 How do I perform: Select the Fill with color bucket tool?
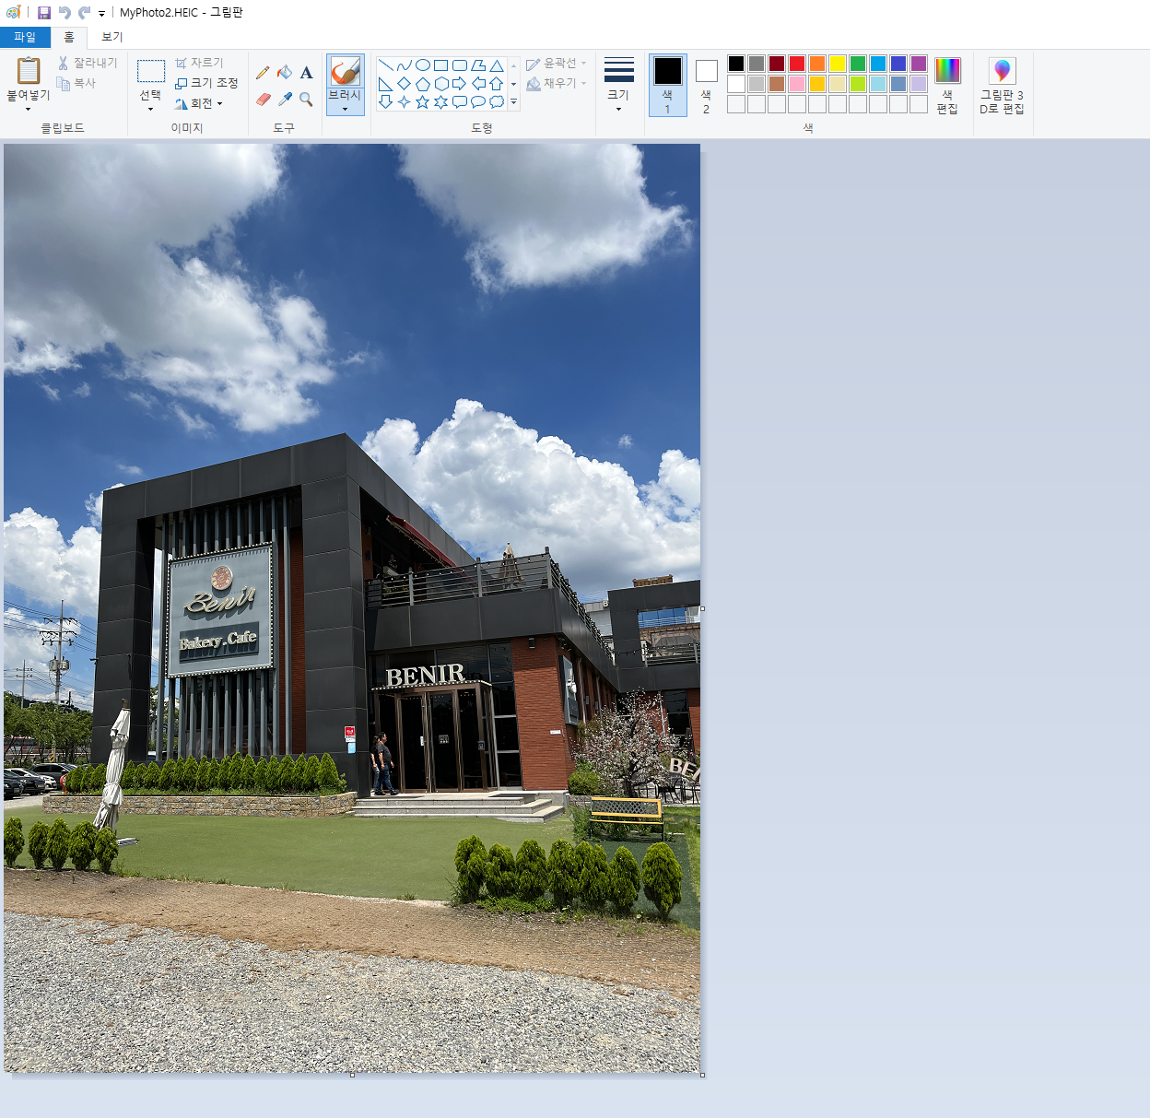(x=285, y=72)
